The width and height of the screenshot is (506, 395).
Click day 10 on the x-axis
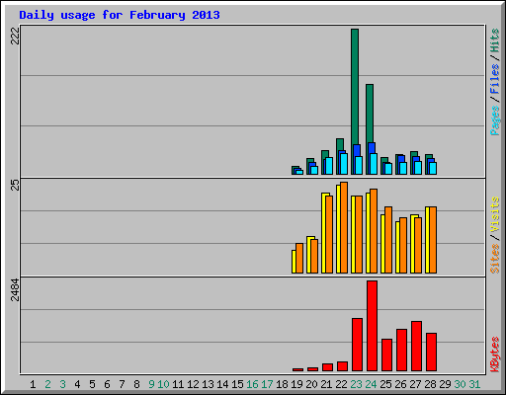163,384
